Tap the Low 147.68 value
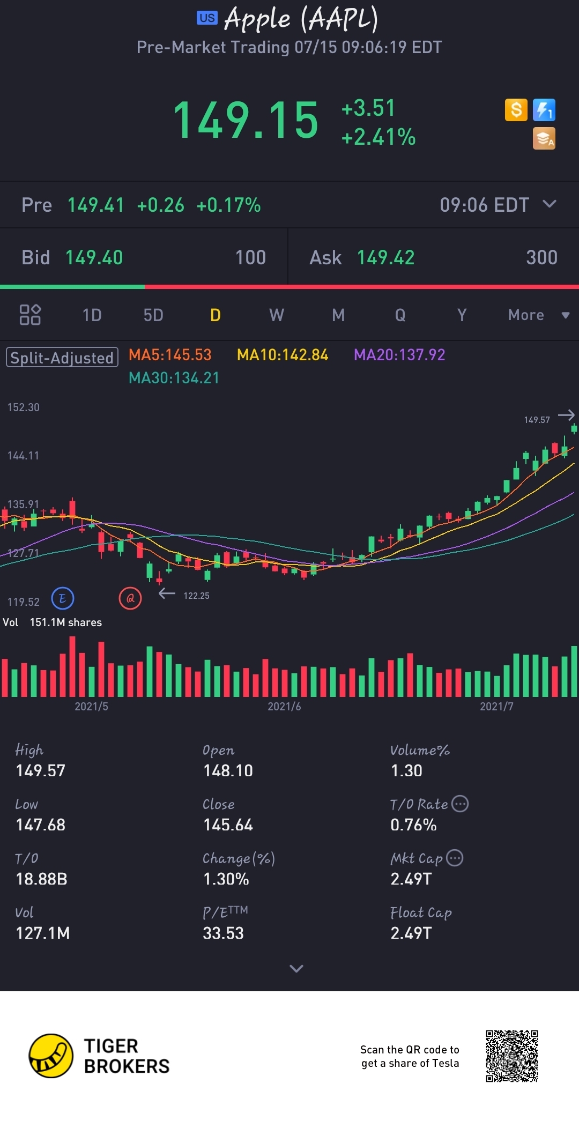 [40, 825]
